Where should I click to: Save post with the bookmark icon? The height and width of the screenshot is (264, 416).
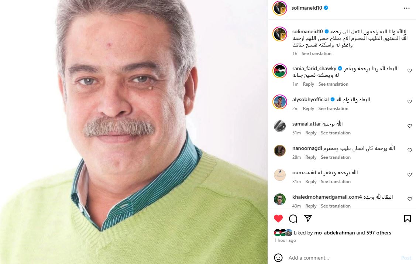point(408,219)
